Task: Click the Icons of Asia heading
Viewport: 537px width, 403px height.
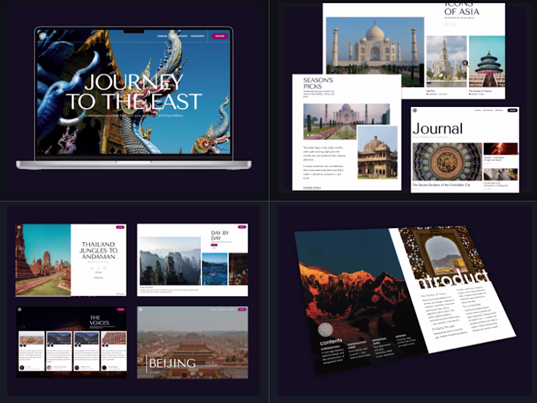Action: 461,8
